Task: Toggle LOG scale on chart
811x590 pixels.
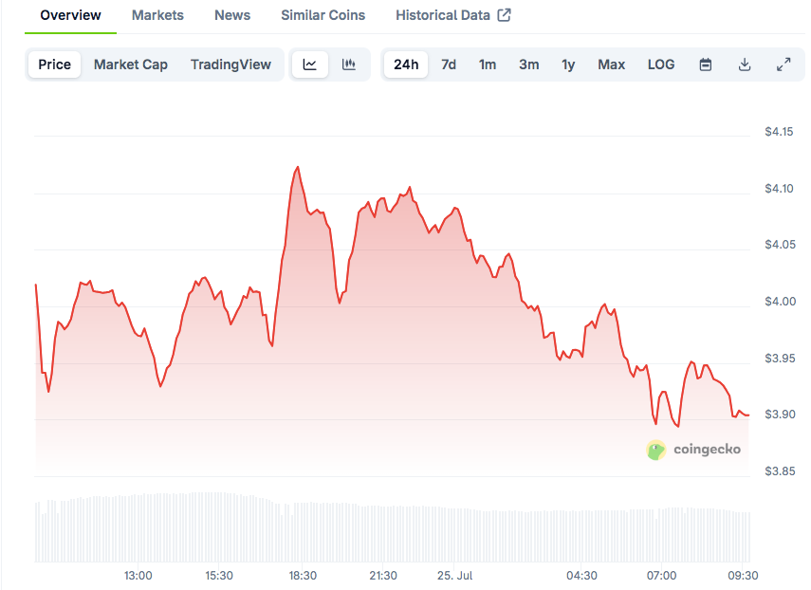Action: click(x=661, y=65)
